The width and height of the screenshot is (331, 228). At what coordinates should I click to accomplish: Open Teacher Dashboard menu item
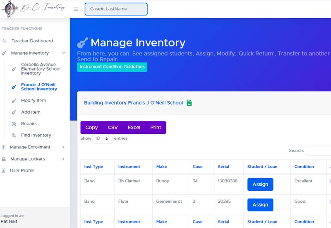(32, 41)
